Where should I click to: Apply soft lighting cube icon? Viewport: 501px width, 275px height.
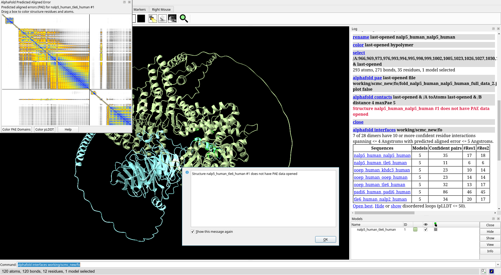click(162, 19)
